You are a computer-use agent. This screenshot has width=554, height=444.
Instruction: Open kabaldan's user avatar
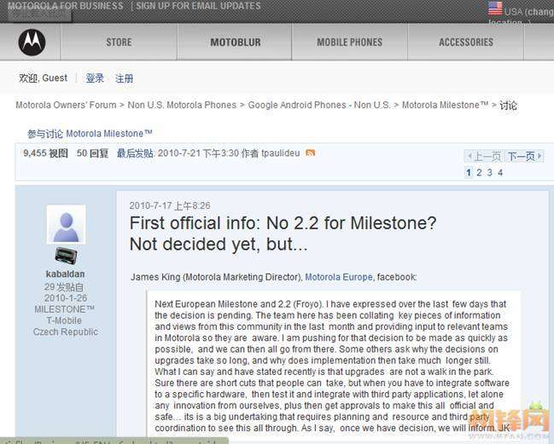coord(66,225)
